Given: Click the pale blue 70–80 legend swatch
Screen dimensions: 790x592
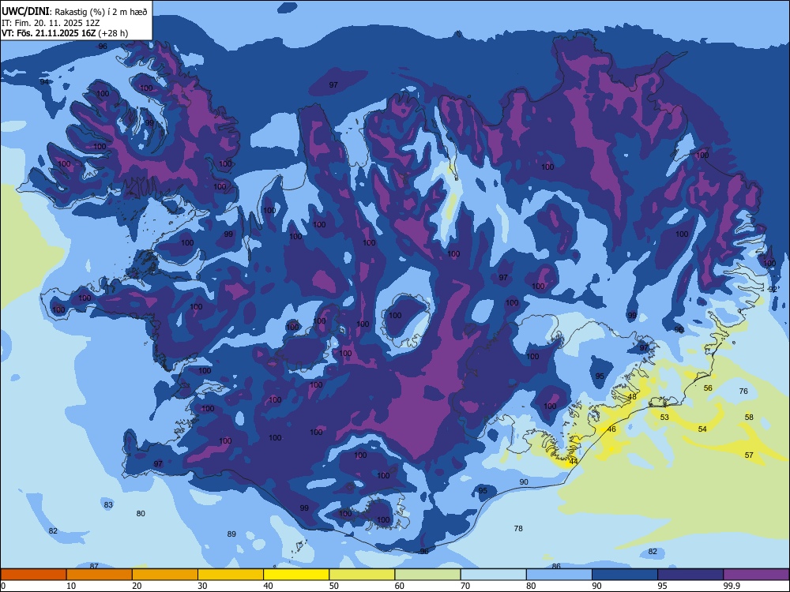Looking at the screenshot, I should [493, 575].
